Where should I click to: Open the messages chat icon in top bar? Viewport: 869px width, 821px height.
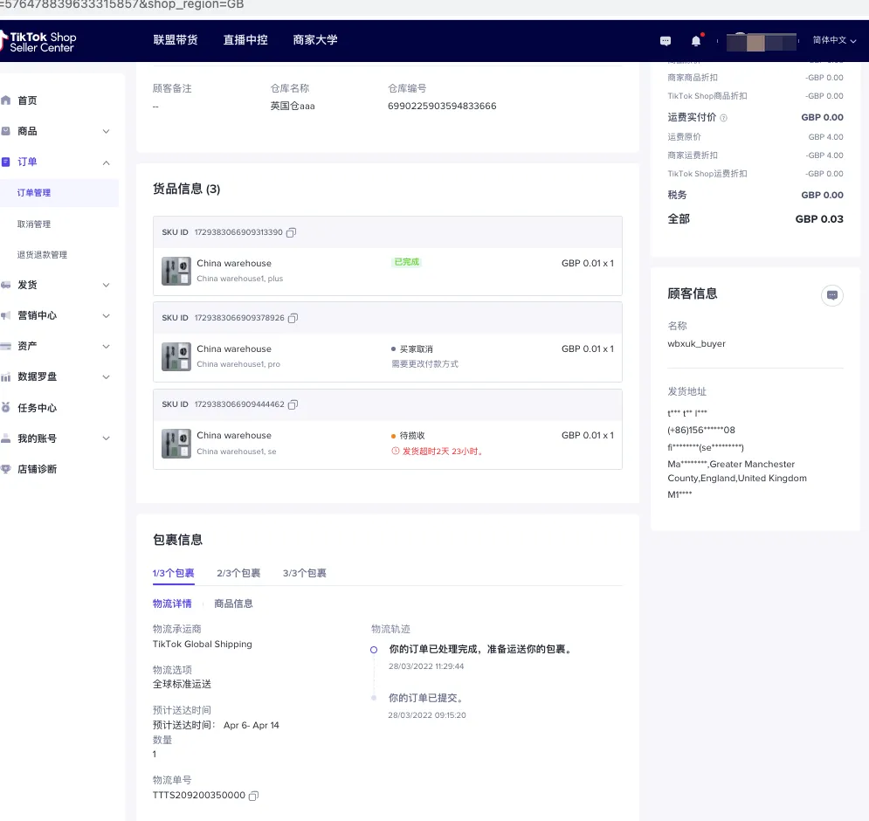pos(665,40)
